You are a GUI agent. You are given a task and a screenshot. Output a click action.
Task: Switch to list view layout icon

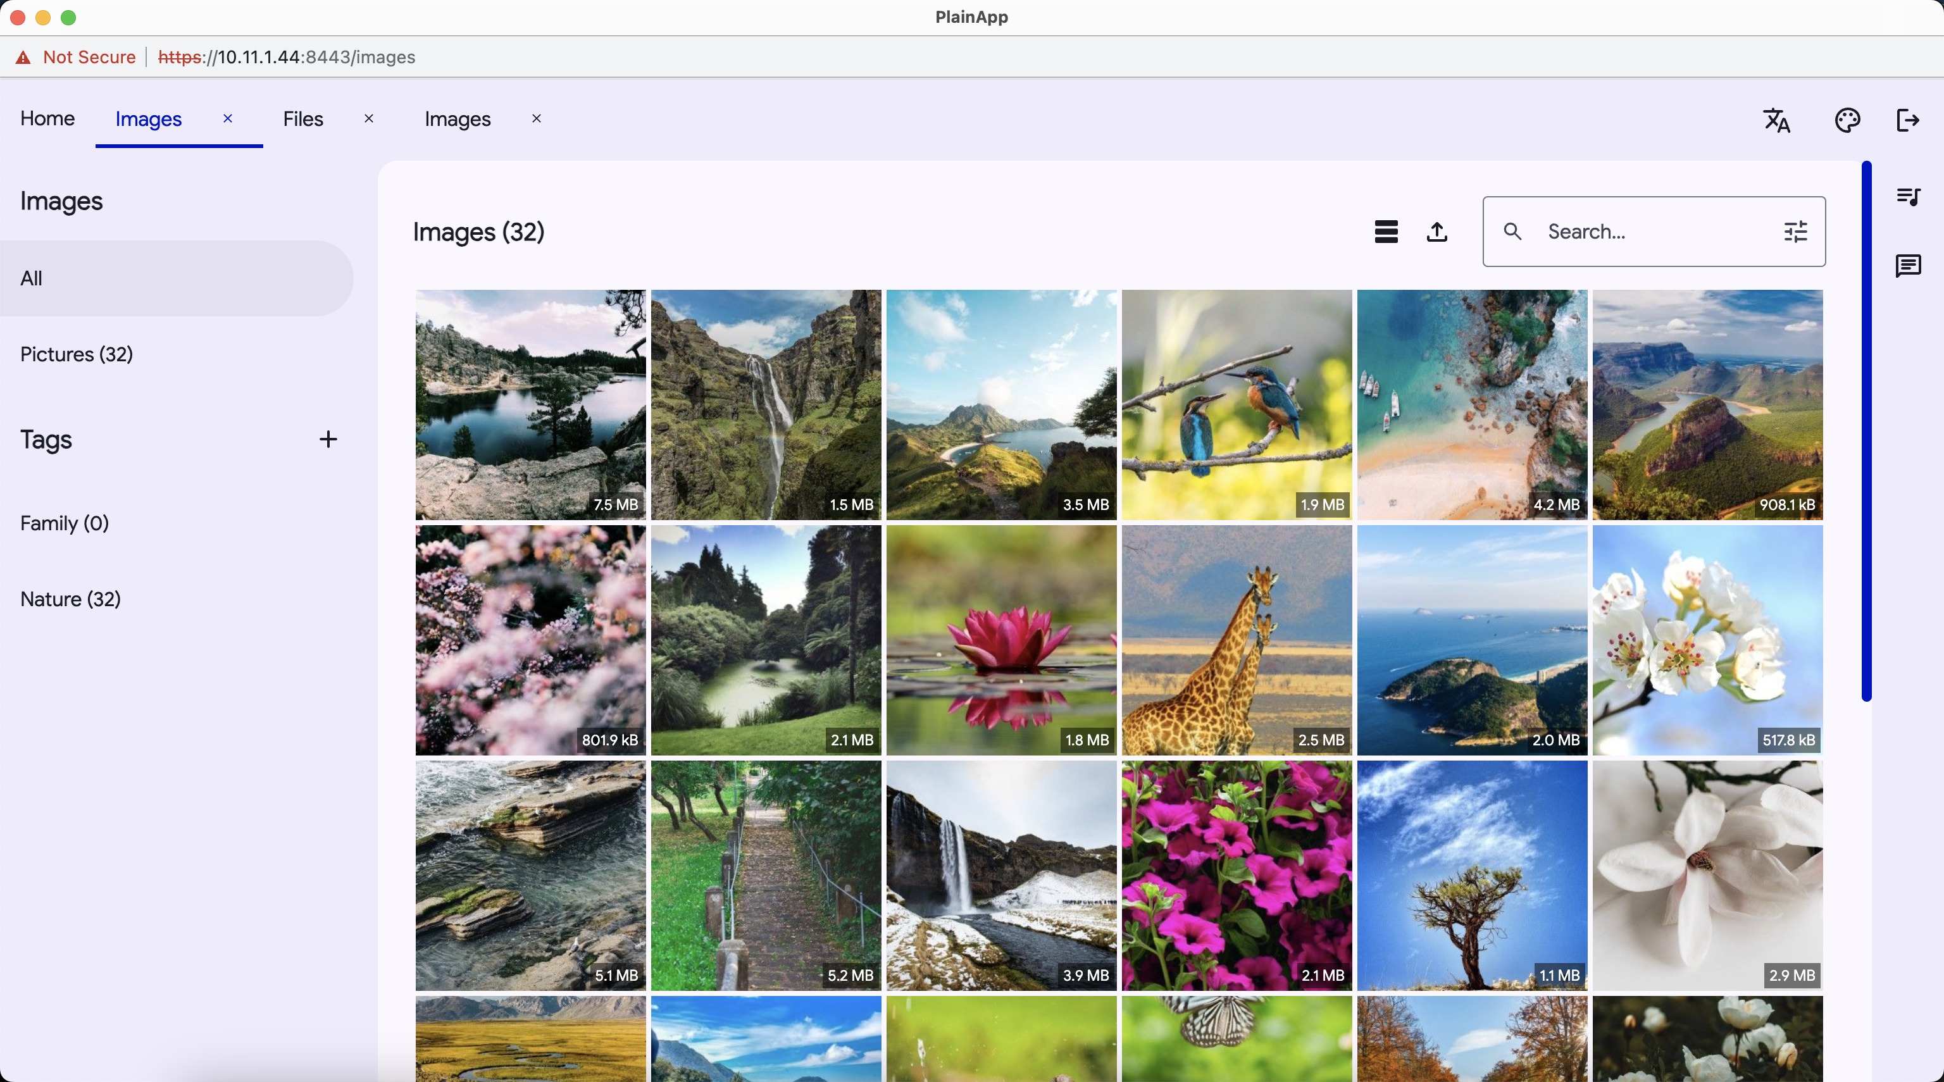coord(1386,232)
